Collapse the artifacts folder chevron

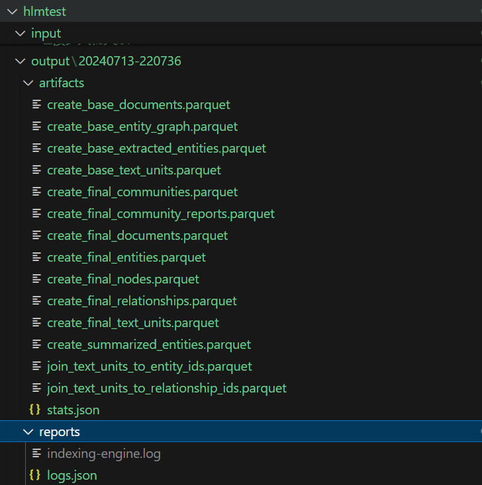pos(27,83)
